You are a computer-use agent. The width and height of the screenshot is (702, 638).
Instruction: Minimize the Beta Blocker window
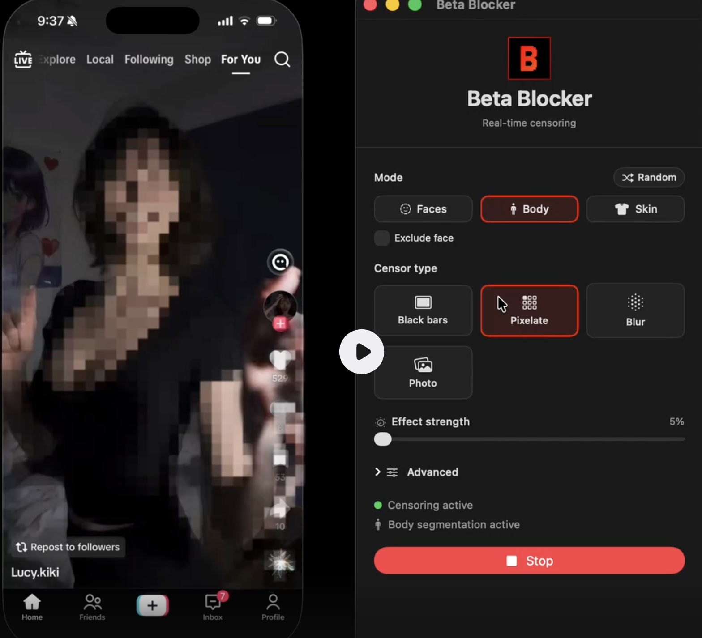393,4
